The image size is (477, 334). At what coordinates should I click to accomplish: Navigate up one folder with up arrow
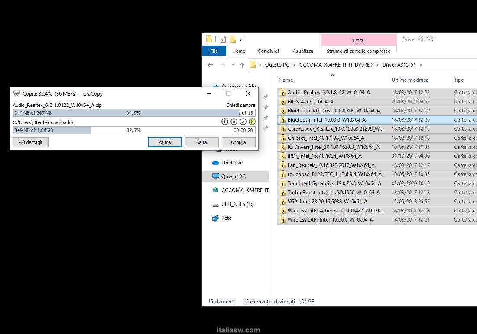click(242, 65)
